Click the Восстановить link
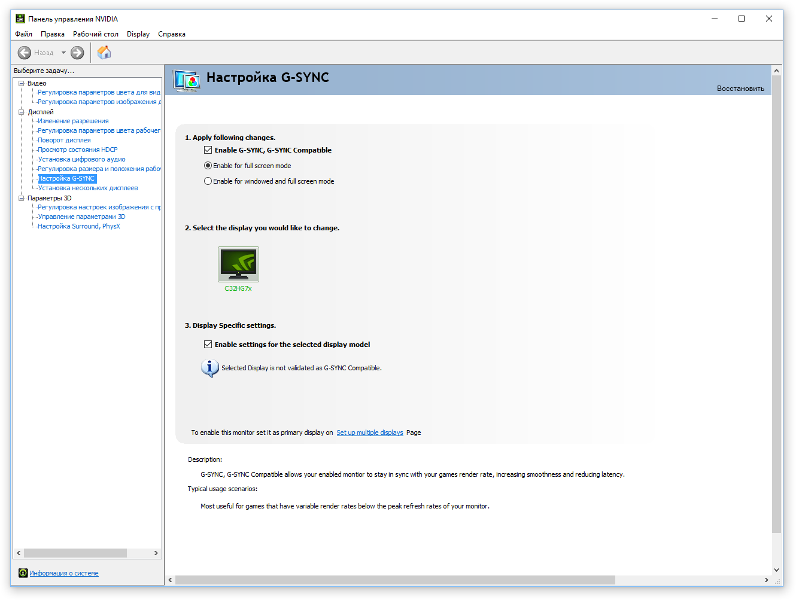The width and height of the screenshot is (796, 600). (x=740, y=89)
